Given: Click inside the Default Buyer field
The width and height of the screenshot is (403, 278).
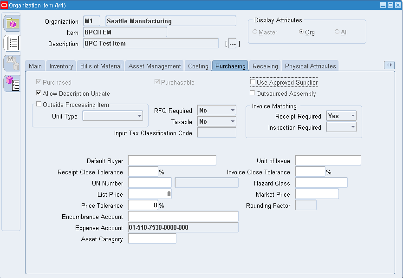Looking at the screenshot, I should 172,160.
